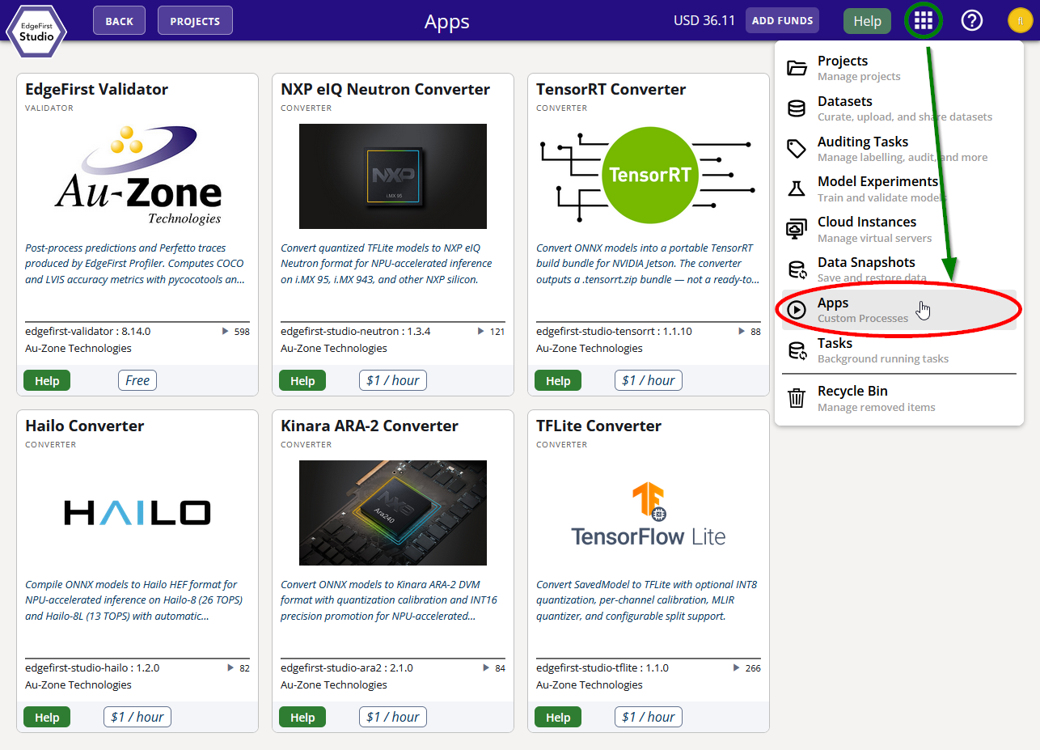Click the TensorFlow Lite logo image

(x=649, y=513)
